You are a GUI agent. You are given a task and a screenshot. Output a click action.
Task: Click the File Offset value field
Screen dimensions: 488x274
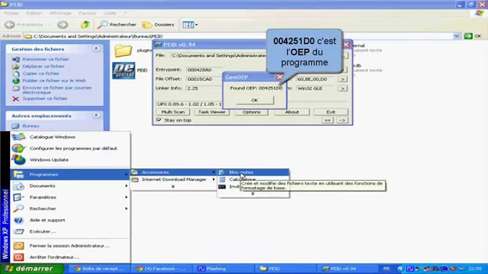(204, 79)
